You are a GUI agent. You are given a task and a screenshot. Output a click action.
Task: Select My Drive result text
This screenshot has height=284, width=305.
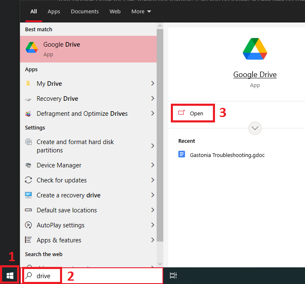pyautogui.click(x=49, y=84)
